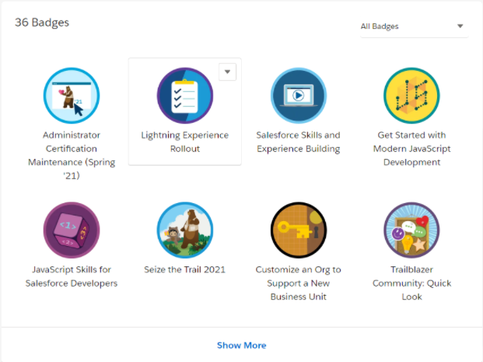Image resolution: width=483 pixels, height=362 pixels.
Task: Select the Salesforce Skills and Experience Building badge
Action: [298, 96]
